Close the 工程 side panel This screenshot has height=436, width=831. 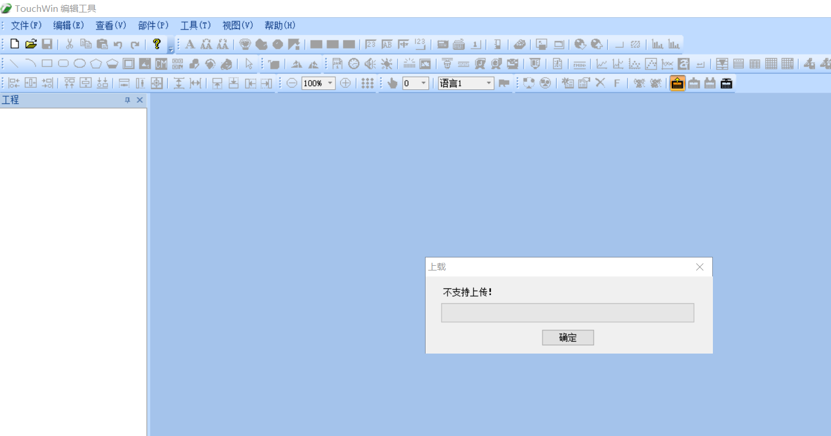[140, 100]
